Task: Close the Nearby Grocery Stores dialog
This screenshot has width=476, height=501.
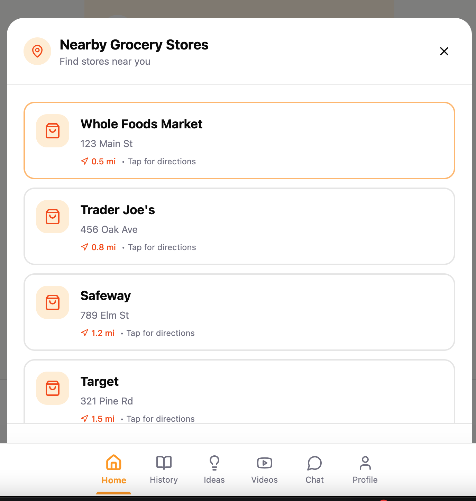Action: coord(444,51)
